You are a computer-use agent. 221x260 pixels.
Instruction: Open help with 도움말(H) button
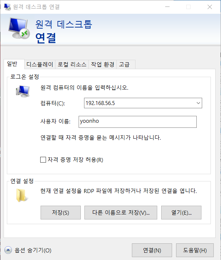pos(195,250)
